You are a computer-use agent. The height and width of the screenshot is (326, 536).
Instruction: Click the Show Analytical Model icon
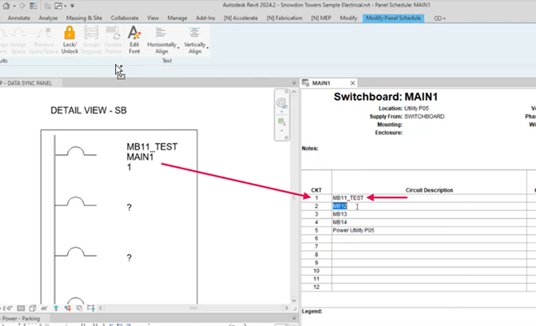[x=79, y=308]
